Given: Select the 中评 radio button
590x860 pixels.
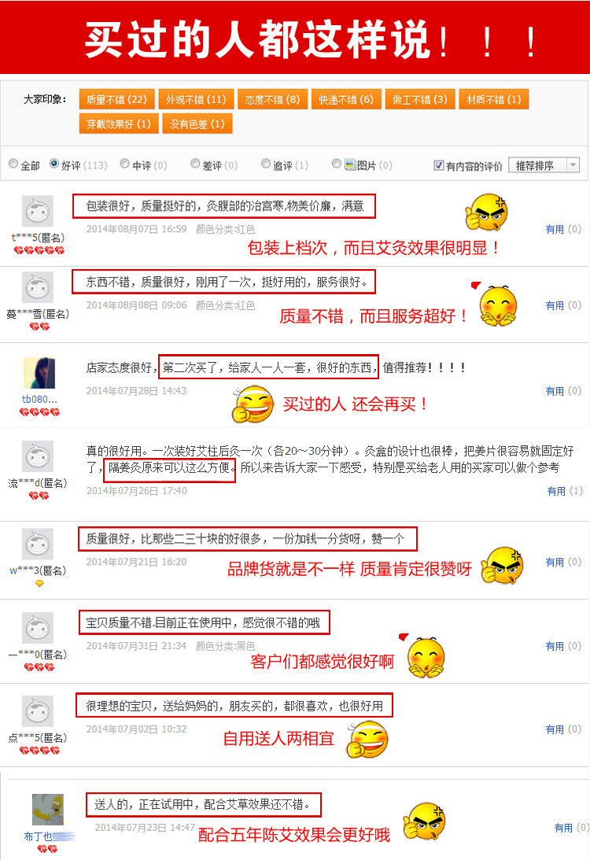Looking at the screenshot, I should (x=125, y=164).
